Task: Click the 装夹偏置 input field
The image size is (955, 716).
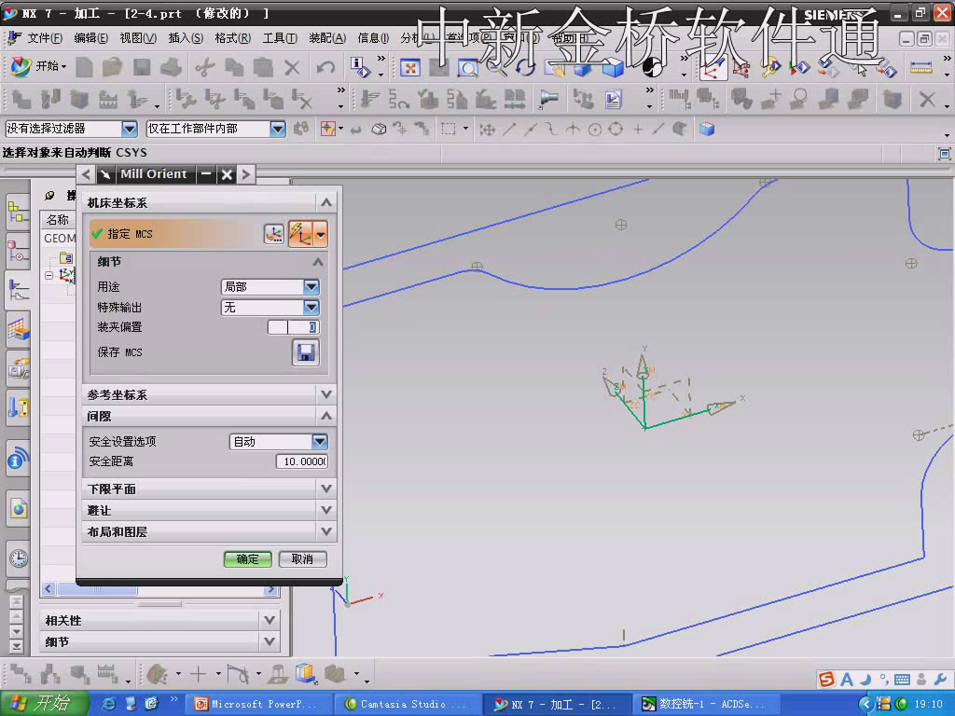Action: click(294, 327)
